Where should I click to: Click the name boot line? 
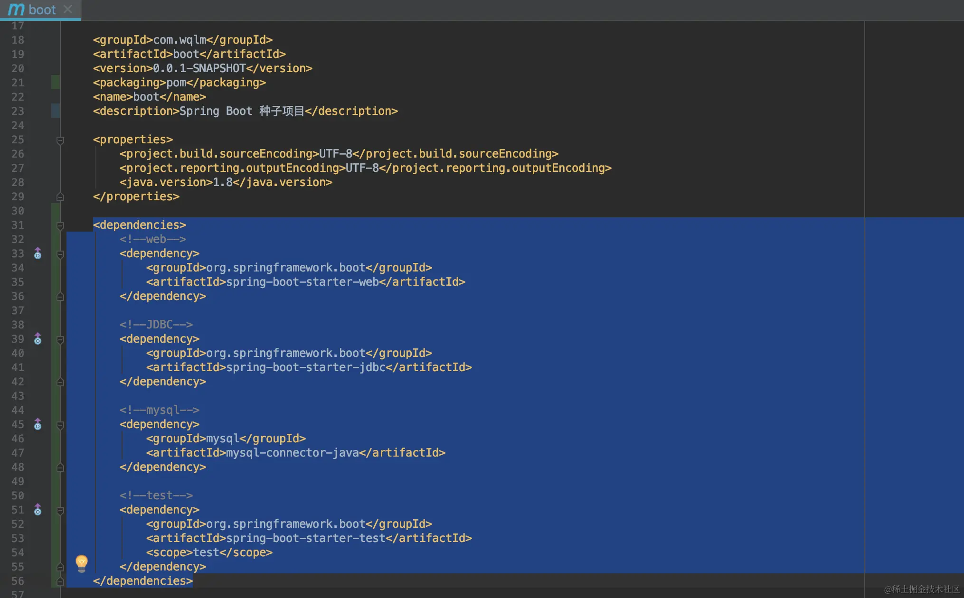150,97
